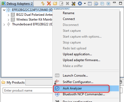Image resolution: width=124 pixels, height=102 pixels.
Task: Expand the BG22 Dual Polarized Antenna node
Action: [9, 15]
